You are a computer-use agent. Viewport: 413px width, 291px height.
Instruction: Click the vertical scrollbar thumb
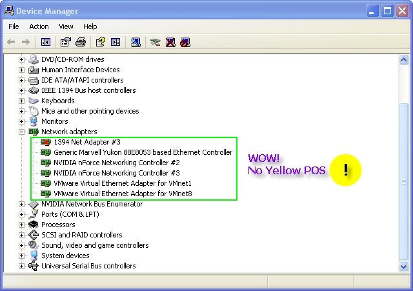(403, 181)
